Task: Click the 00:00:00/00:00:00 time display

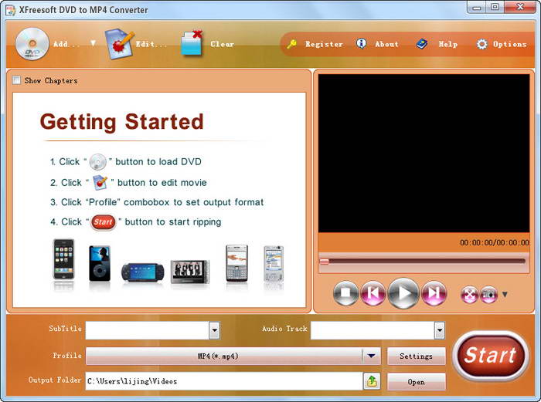Action: click(x=494, y=242)
